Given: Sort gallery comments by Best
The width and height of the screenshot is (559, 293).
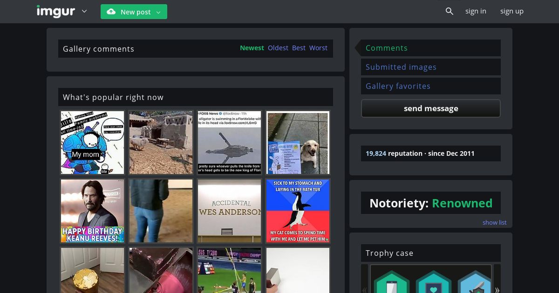Looking at the screenshot, I should (x=299, y=48).
